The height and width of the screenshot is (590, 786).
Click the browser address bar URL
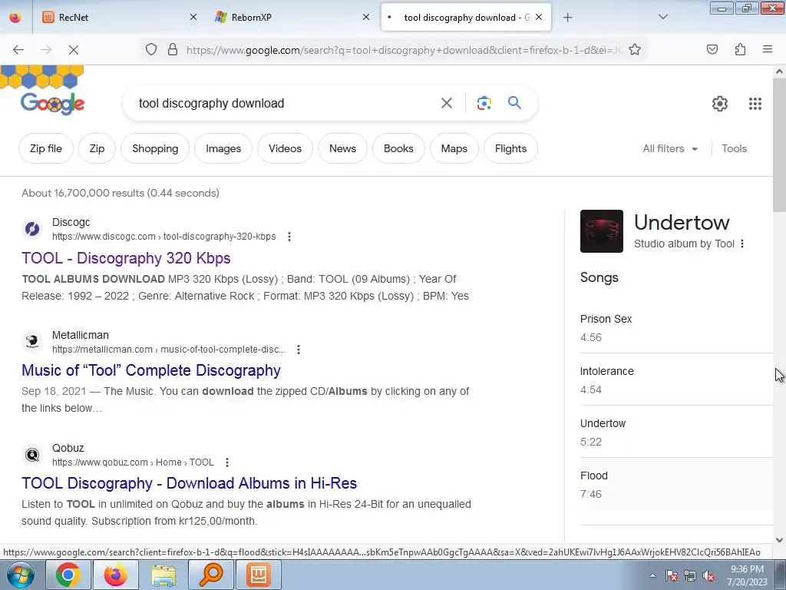[404, 50]
